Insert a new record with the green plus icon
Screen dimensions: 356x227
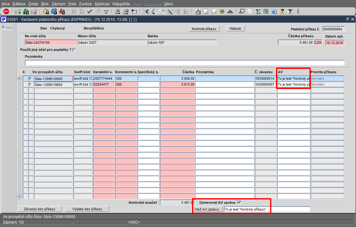(18, 11)
